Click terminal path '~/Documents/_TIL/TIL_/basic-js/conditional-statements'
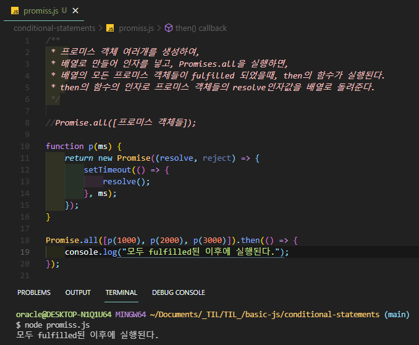The width and height of the screenshot is (419, 345). click(265, 314)
